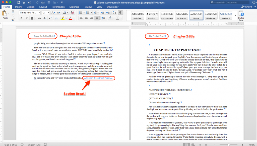Decrease paragraph indent
Screen dimensions: 257x146
click(x=103, y=13)
